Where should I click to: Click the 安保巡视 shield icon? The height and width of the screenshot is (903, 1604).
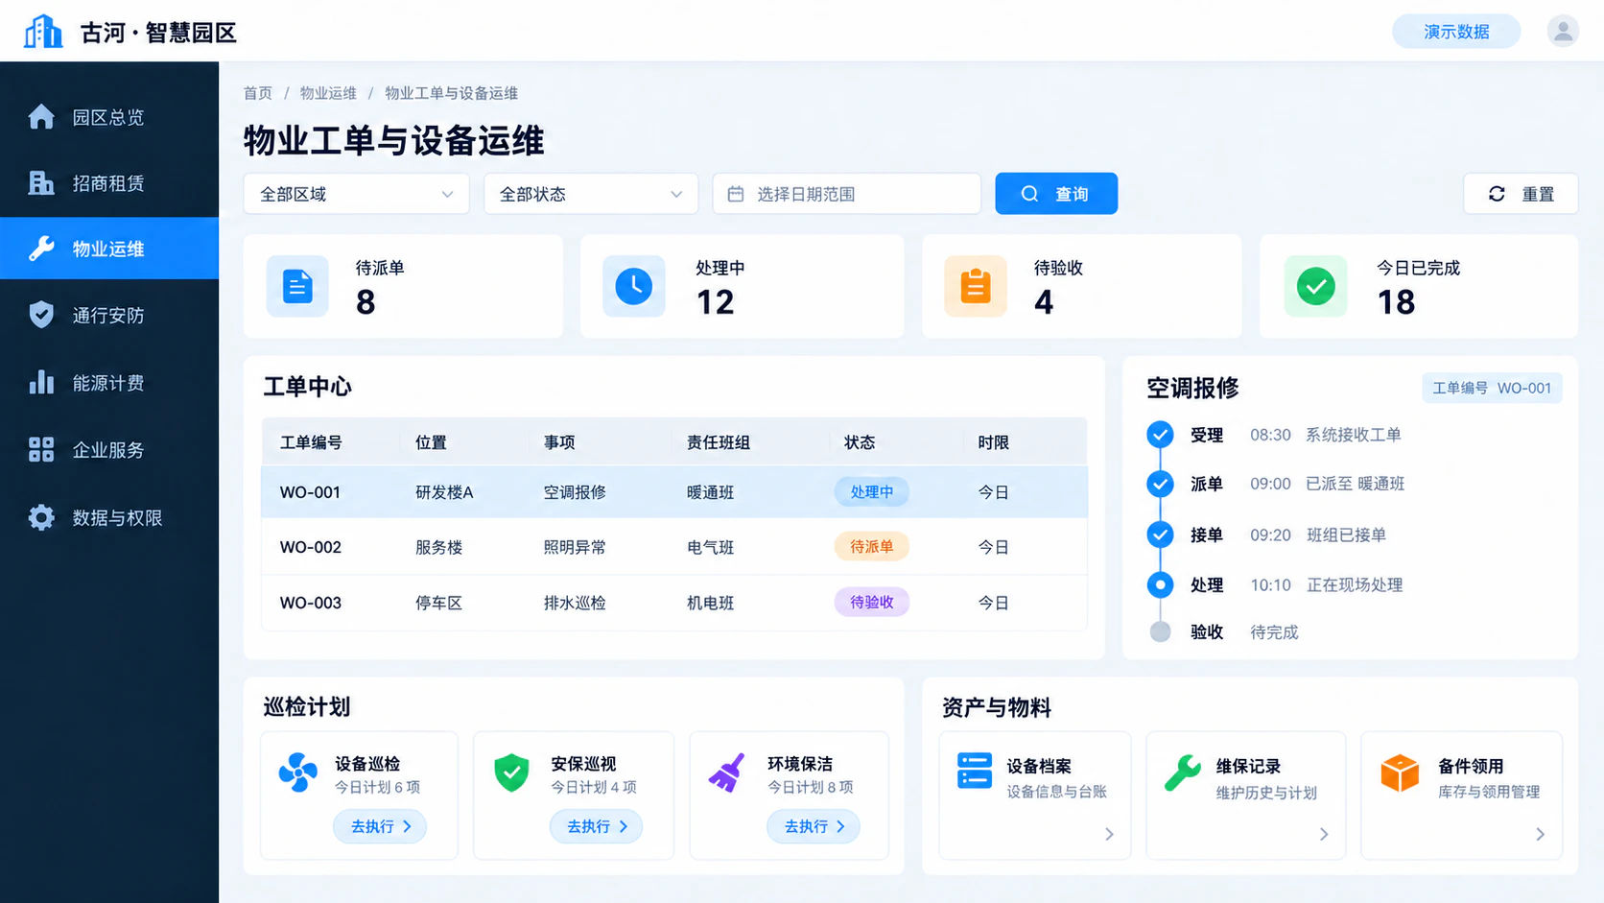(511, 772)
